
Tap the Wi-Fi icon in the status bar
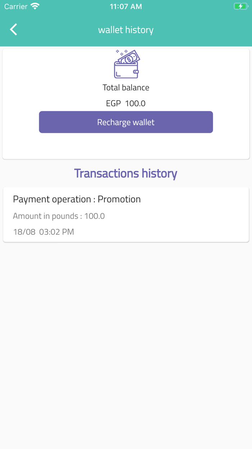coord(35,6)
